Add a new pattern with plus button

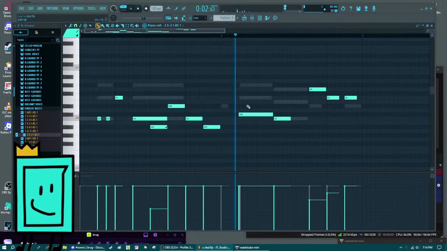coord(237,18)
